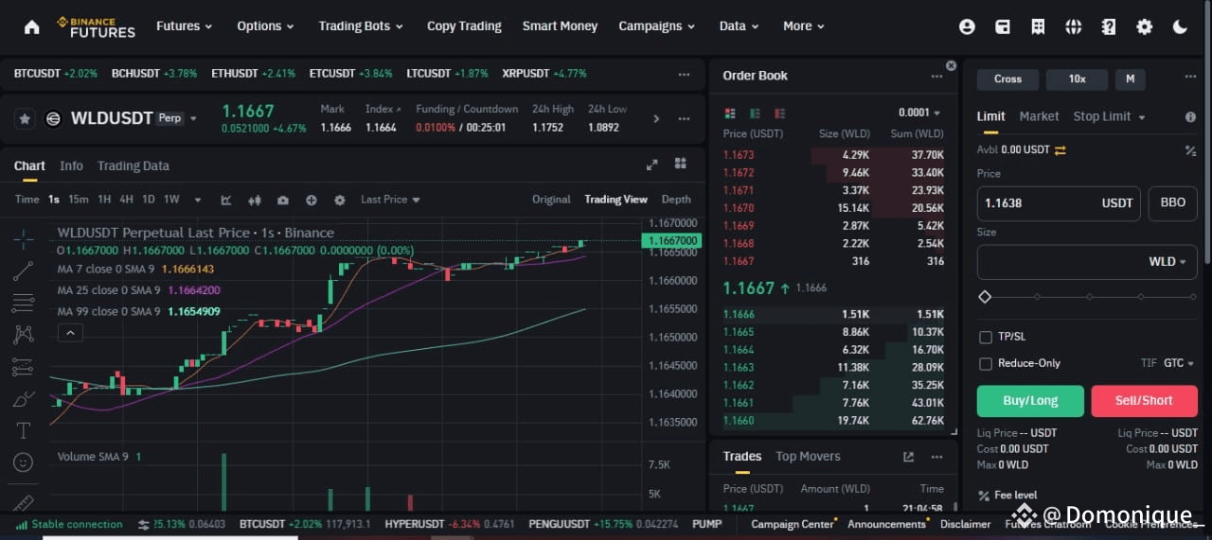Expand the More timeframes arrow
The width and height of the screenshot is (1212, 540).
tap(198, 200)
